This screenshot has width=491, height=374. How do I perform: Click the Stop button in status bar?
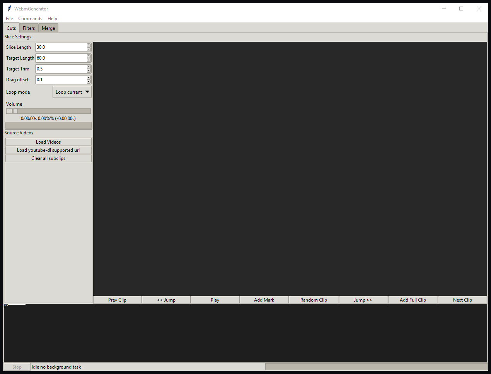click(17, 367)
